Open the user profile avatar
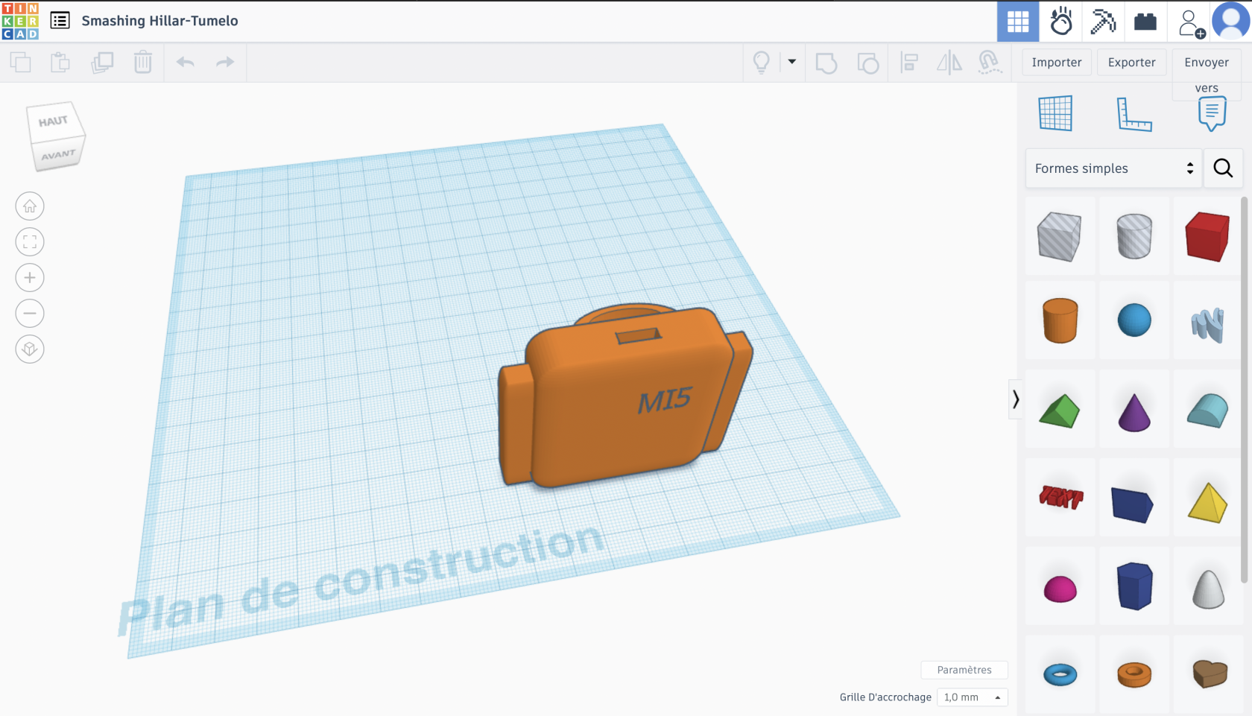Screen dimensions: 1252x716 (x=1231, y=21)
